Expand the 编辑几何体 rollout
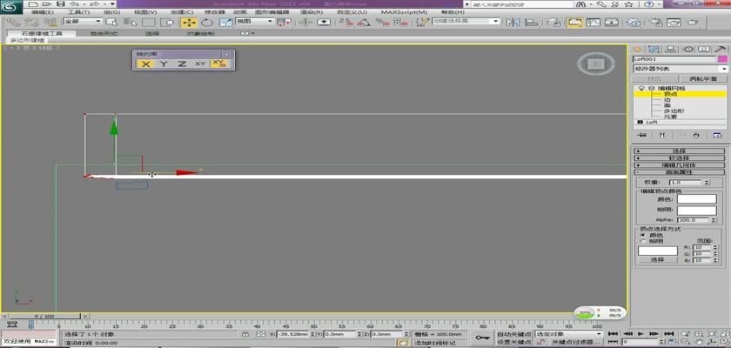 (679, 165)
